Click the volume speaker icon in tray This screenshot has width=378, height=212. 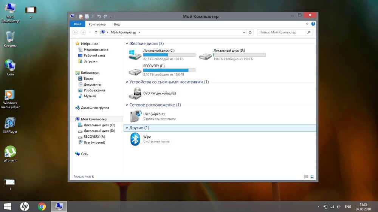click(x=338, y=207)
